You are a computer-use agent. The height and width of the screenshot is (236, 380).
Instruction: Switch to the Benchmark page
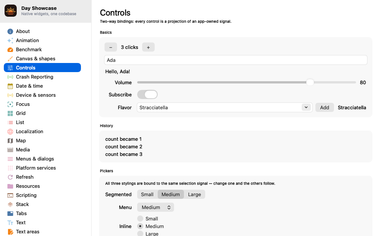coord(43,50)
